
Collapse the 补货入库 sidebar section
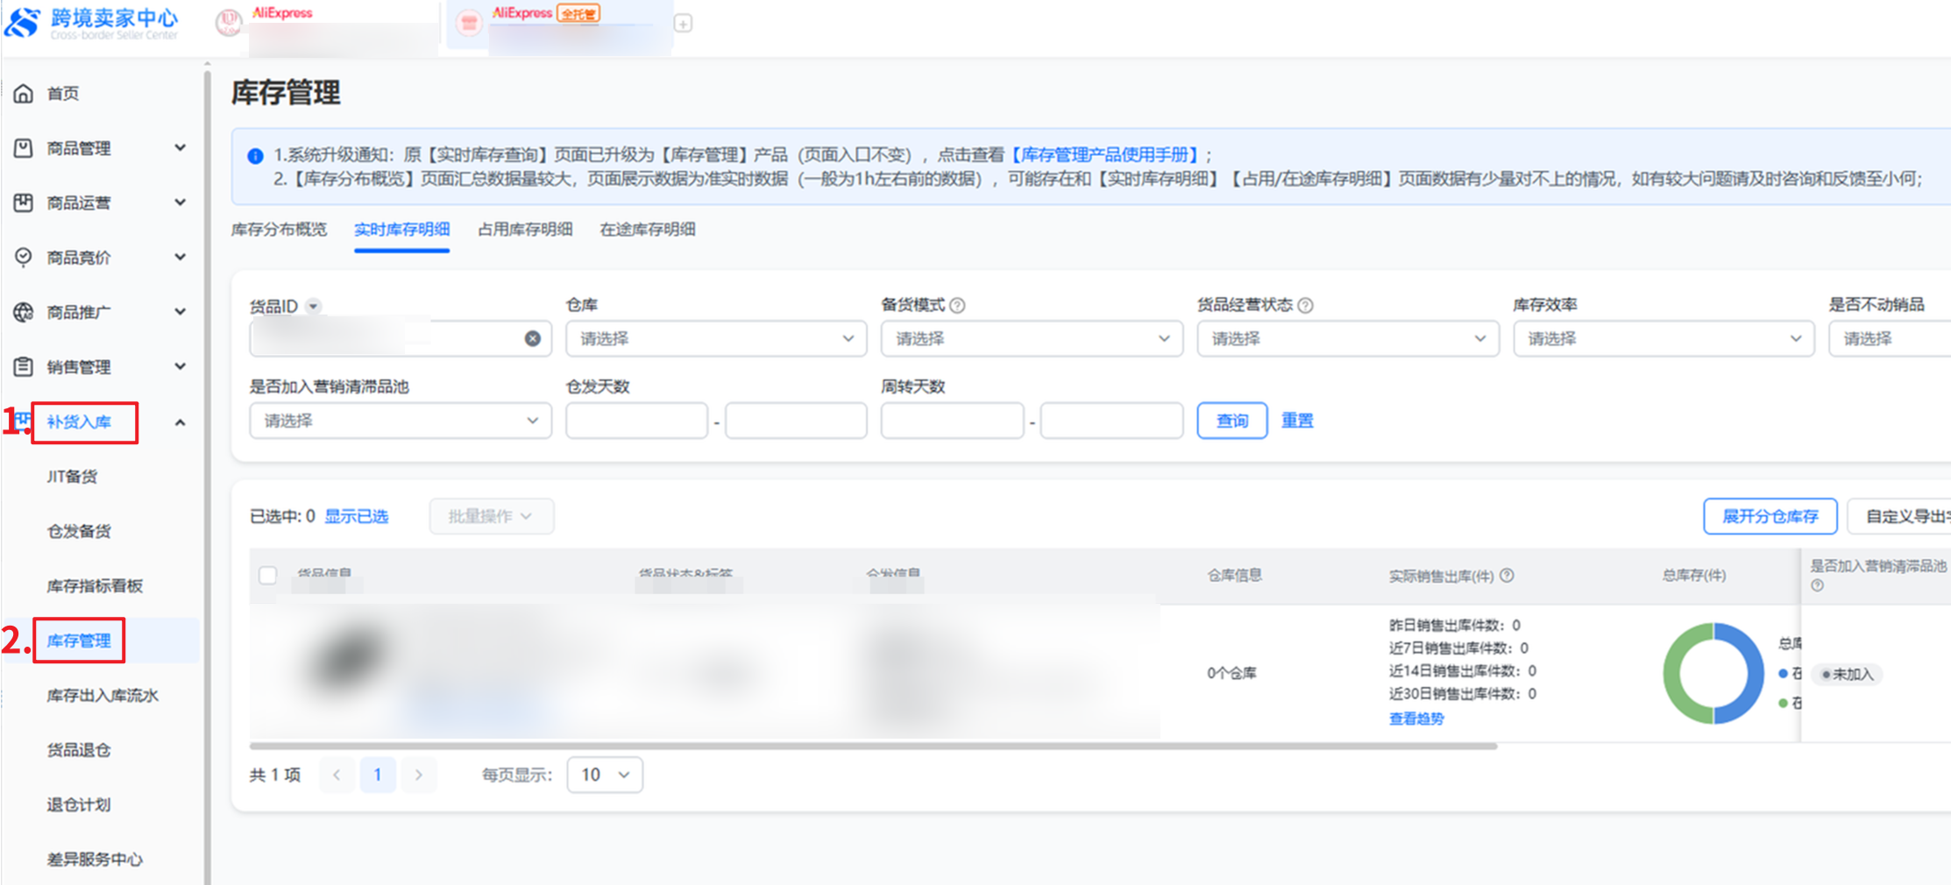180,422
